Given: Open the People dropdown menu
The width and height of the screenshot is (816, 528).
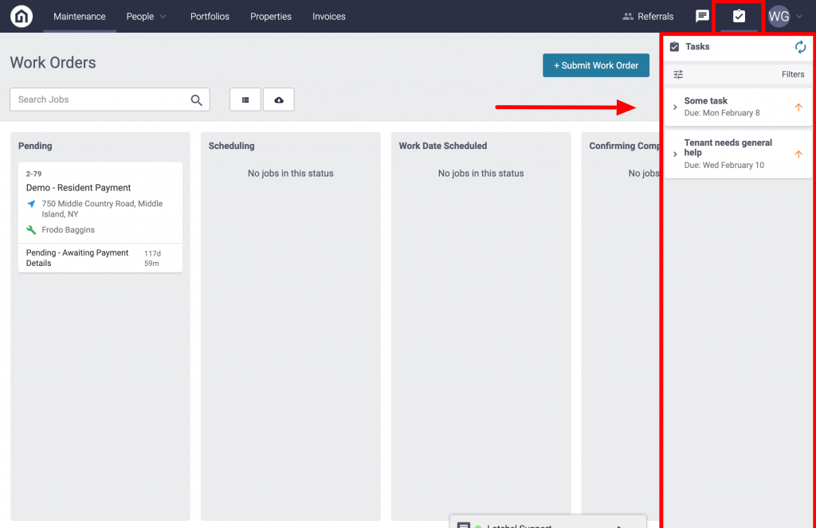Looking at the screenshot, I should (147, 16).
